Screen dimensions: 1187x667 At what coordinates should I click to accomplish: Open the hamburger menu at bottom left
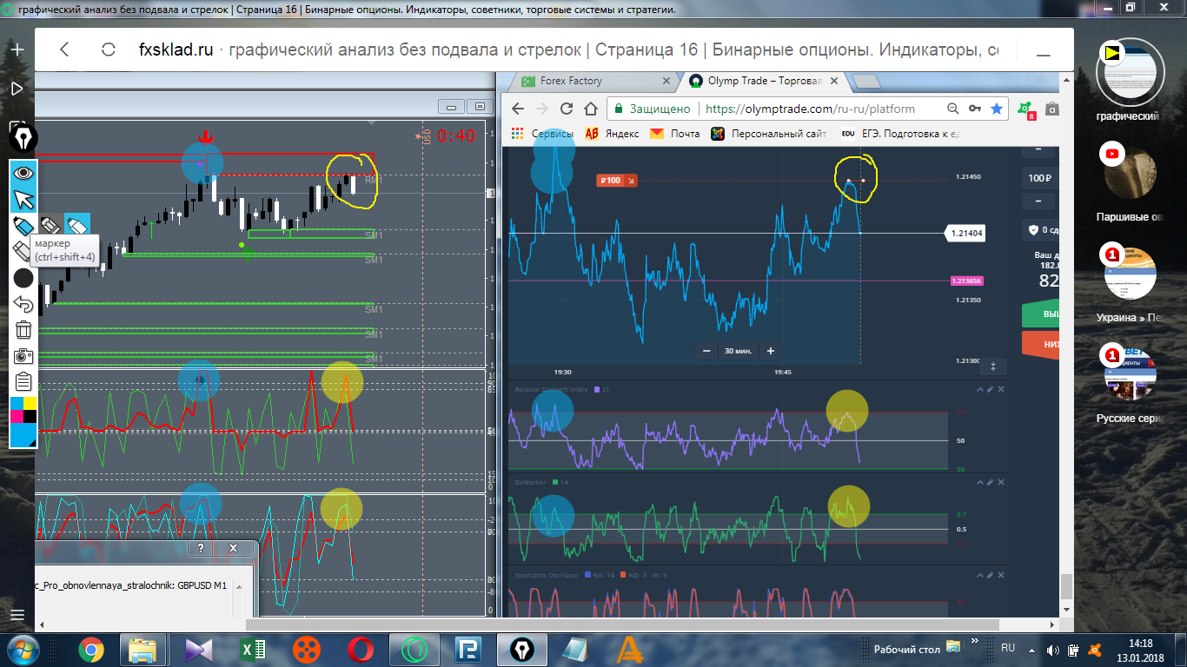17,615
